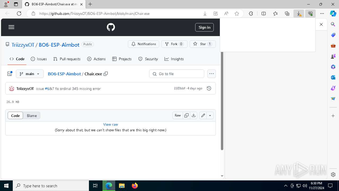Click BO6-ESP-Aimbot breadcrumb link

click(x=64, y=74)
